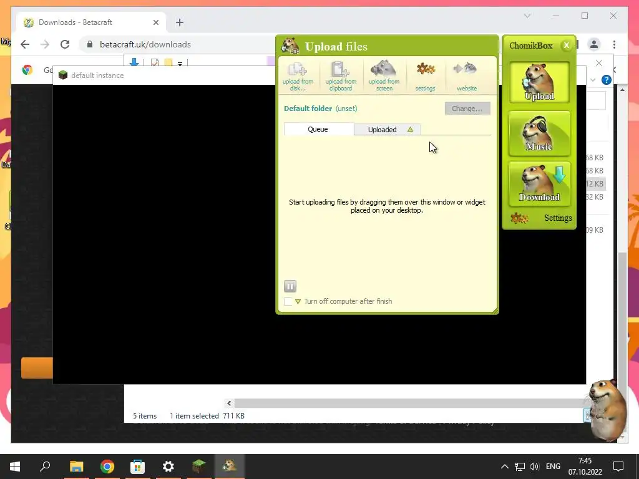Screen dimensions: 639x479
Task: Open Windows taskbar search
Action: click(45, 467)
